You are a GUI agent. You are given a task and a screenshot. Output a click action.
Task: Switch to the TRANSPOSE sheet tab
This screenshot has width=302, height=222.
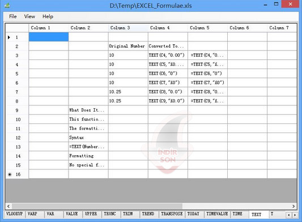[172, 214]
